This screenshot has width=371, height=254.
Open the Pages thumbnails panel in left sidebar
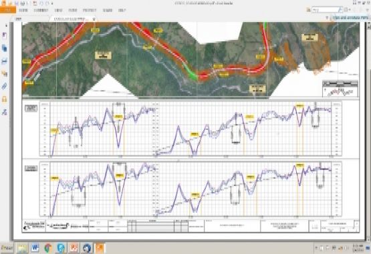point(5,48)
